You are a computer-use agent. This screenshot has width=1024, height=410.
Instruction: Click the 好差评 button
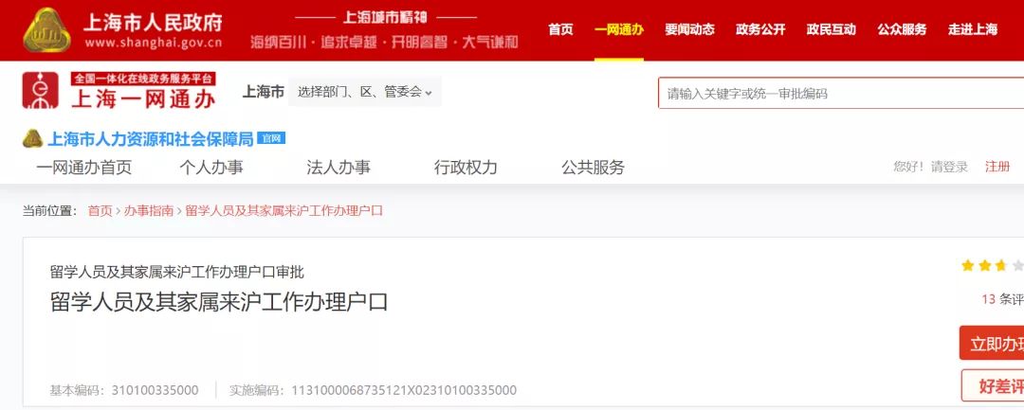(x=993, y=385)
